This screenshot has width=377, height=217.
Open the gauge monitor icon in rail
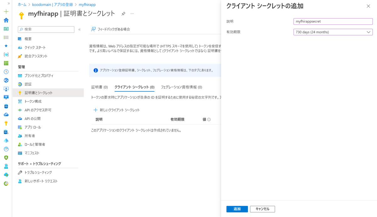pyautogui.click(x=6, y=149)
